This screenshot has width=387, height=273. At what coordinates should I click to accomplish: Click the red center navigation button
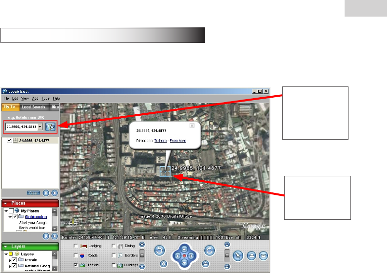point(184,256)
